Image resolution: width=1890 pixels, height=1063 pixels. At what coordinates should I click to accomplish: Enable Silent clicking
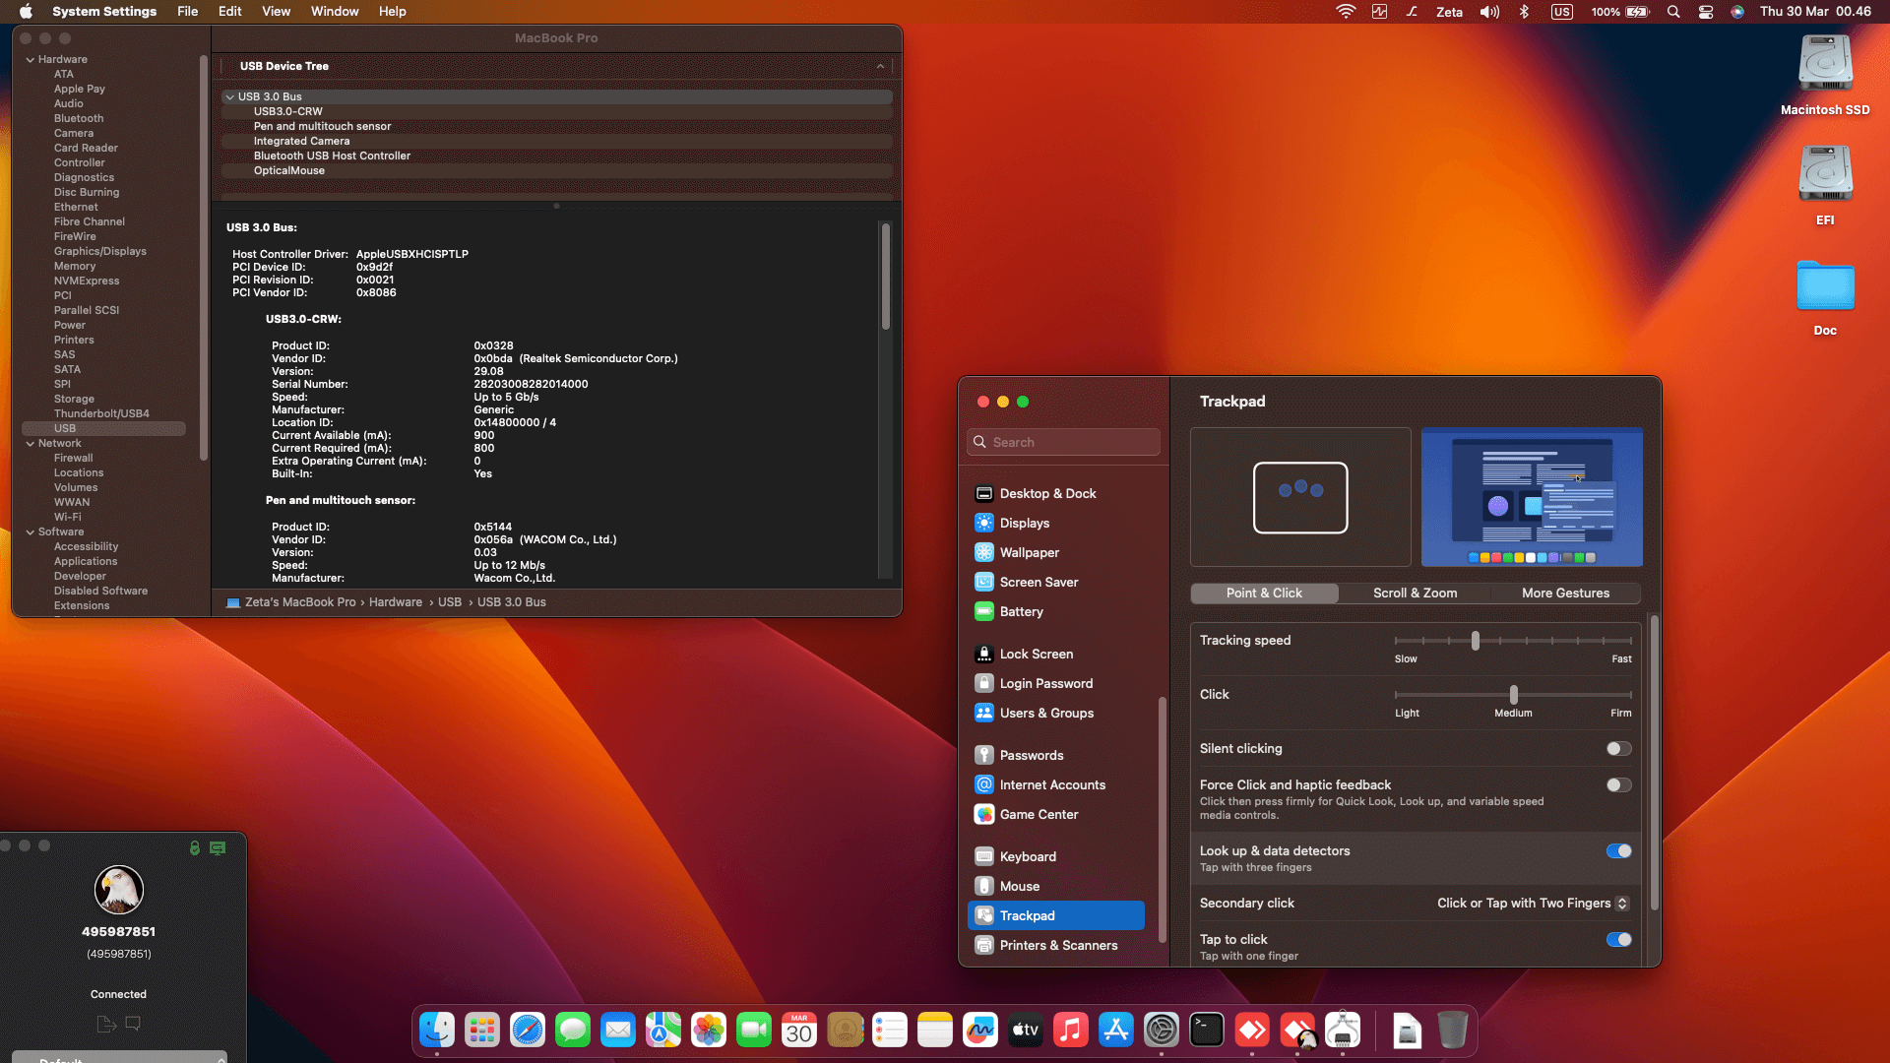1617,748
